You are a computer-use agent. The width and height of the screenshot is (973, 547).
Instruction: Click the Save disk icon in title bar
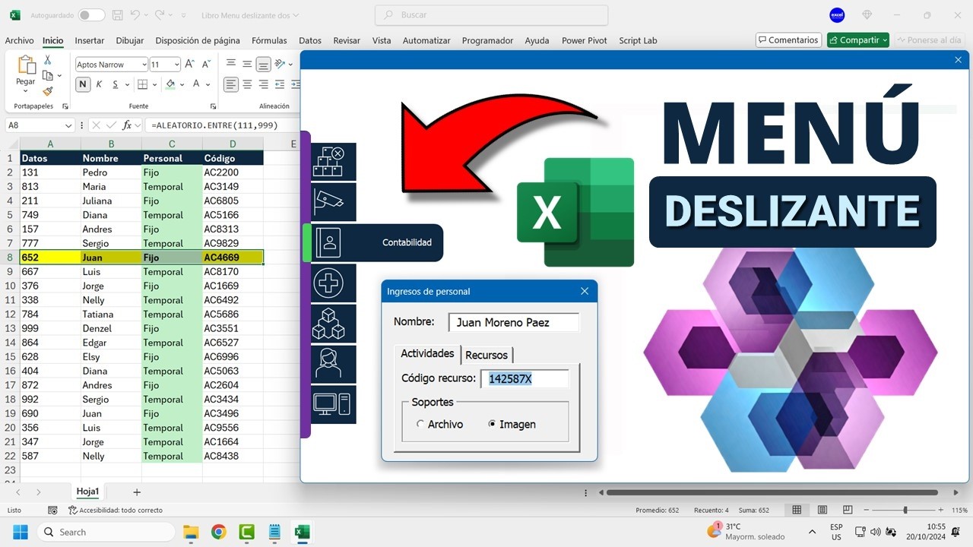click(117, 15)
